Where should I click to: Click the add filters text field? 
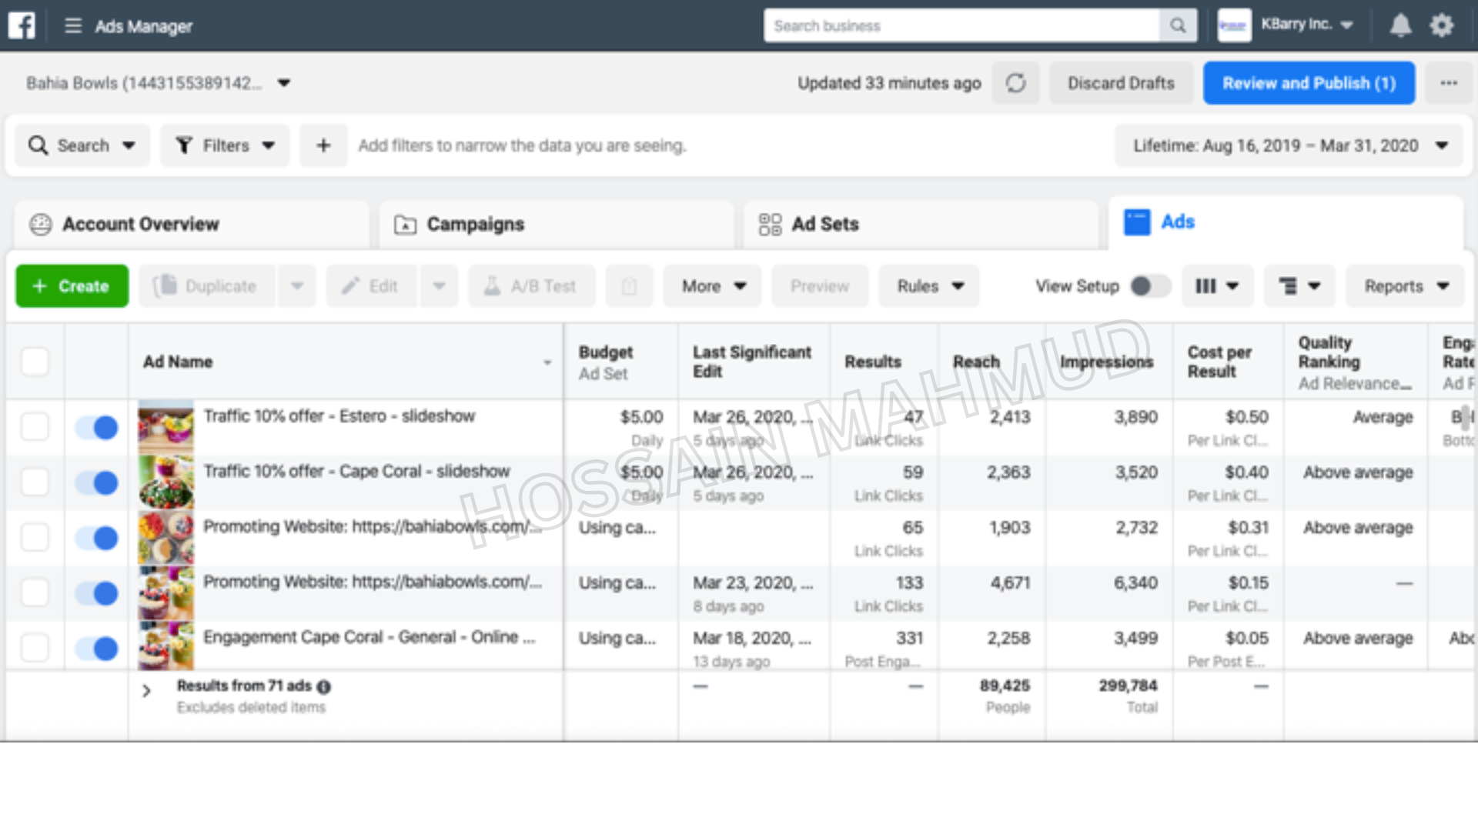(522, 145)
